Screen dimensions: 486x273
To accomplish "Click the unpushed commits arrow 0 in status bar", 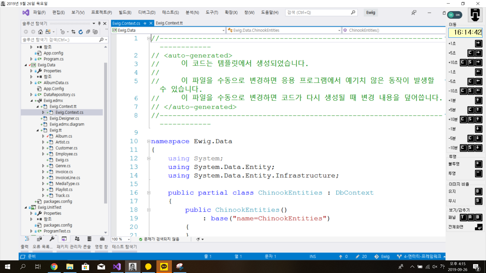I will click(x=343, y=256).
